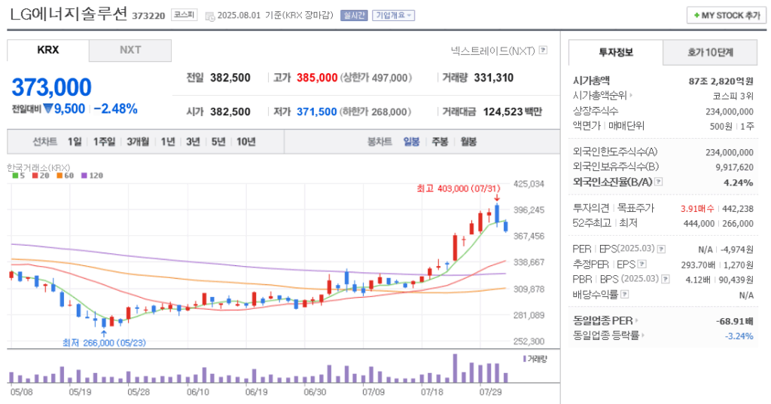Click the green 5-day moving average legend
The width and height of the screenshot is (771, 404).
tap(18, 176)
